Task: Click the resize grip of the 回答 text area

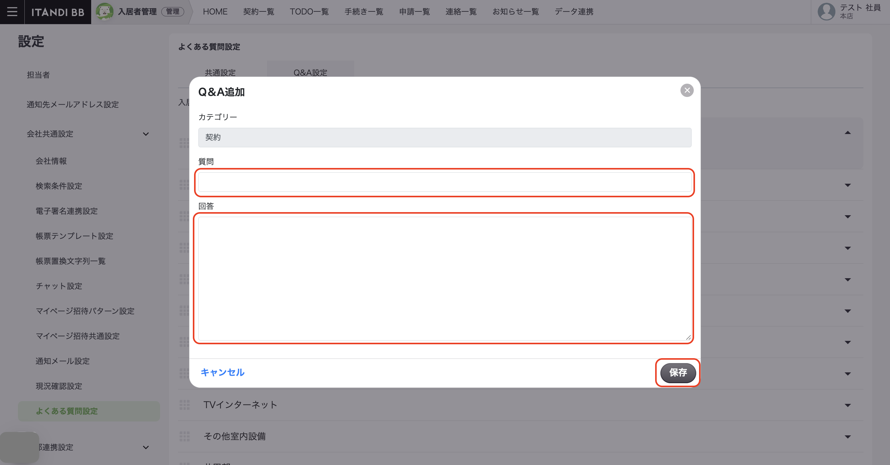Action: (688, 337)
